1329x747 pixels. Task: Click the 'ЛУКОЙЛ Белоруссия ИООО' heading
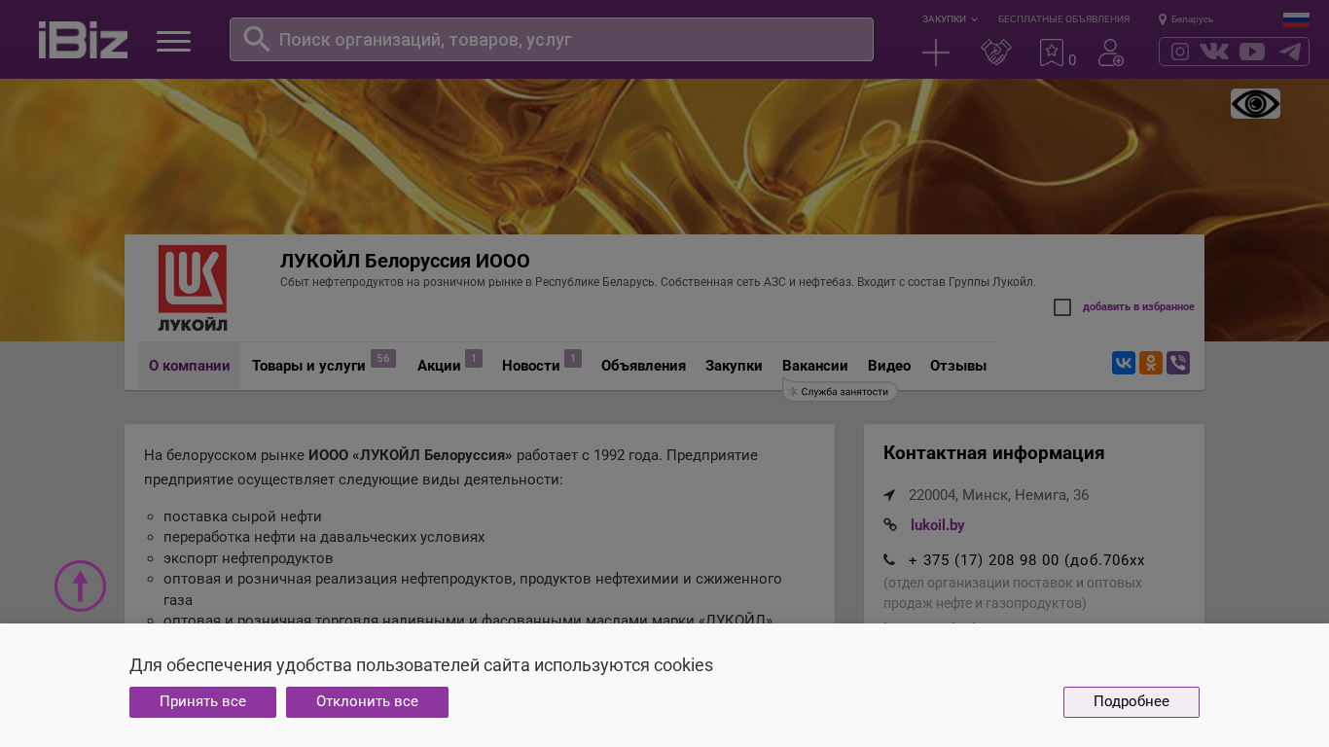pyautogui.click(x=405, y=261)
